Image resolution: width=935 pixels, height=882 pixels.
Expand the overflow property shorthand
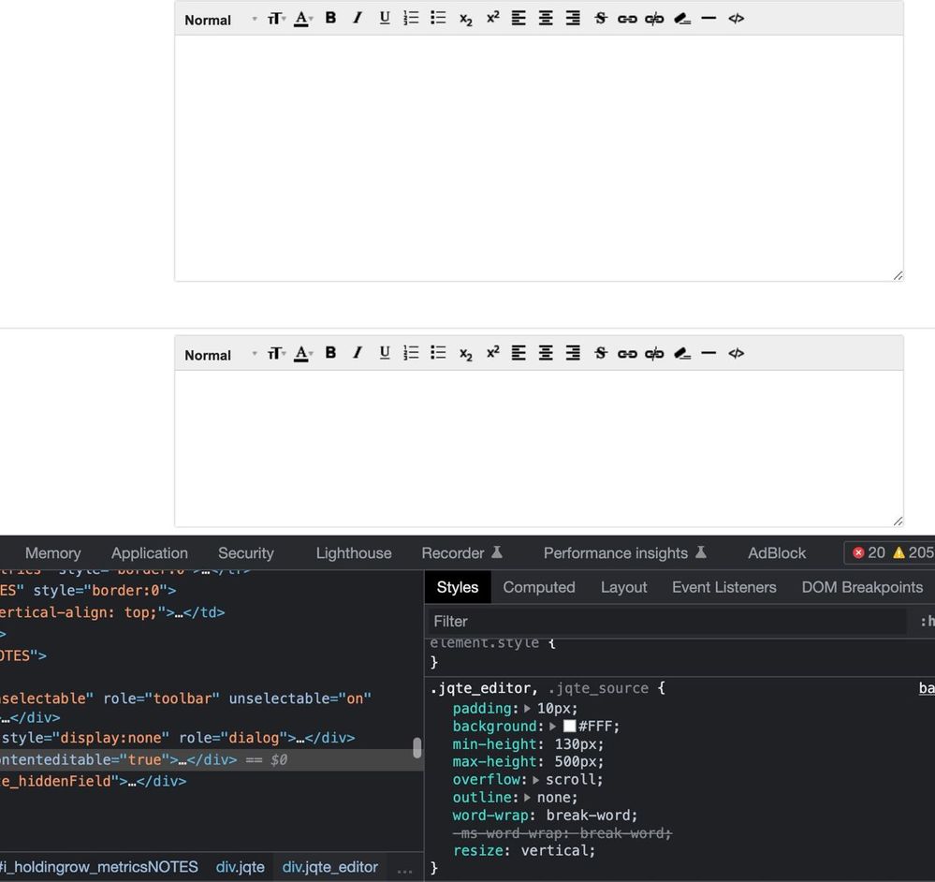(x=536, y=779)
